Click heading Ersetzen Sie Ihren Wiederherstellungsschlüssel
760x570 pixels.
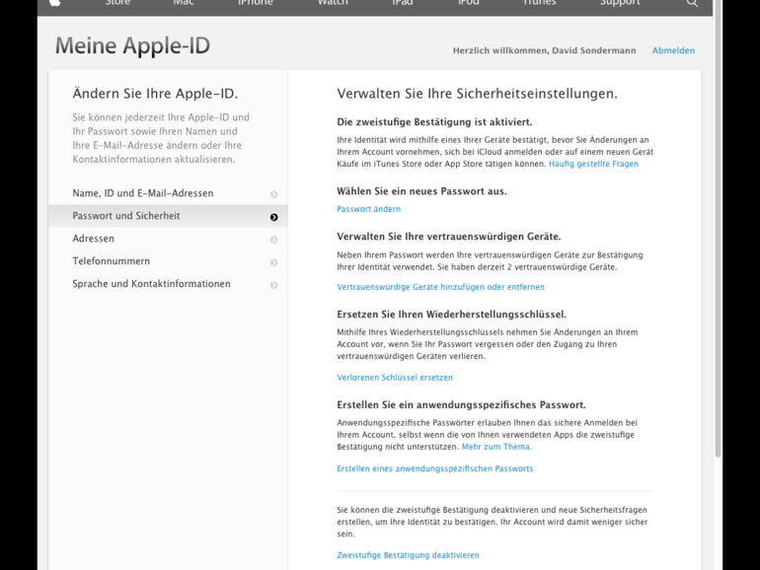(x=452, y=315)
